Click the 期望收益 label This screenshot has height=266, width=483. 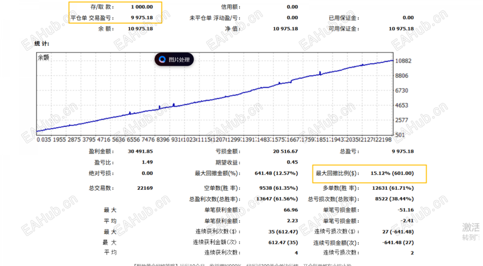point(228,162)
